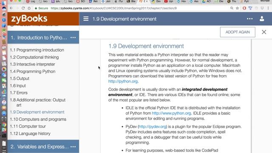Open section 1.1 Programming introduction
The height and width of the screenshot is (153, 272).
(37, 50)
